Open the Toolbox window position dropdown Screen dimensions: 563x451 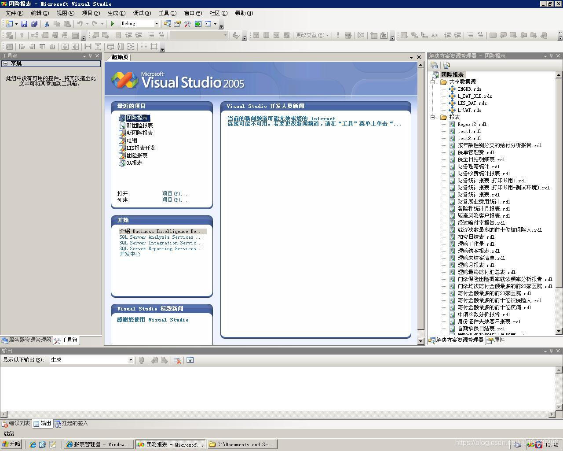point(84,56)
